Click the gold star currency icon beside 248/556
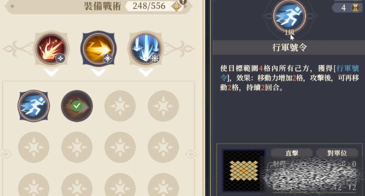The image size is (365, 196). coord(176,6)
